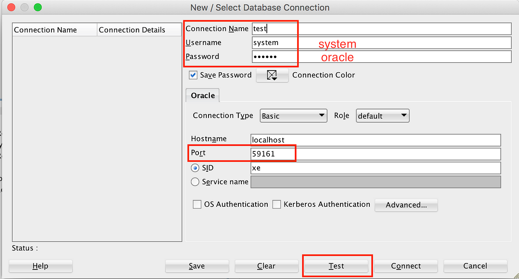Click the Hostname label
Screen dimensions: 519x279
click(x=209, y=139)
